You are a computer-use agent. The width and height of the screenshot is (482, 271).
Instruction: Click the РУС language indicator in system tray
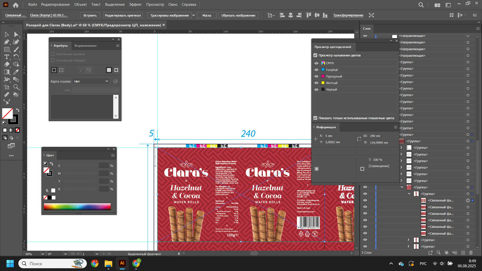pos(423,263)
